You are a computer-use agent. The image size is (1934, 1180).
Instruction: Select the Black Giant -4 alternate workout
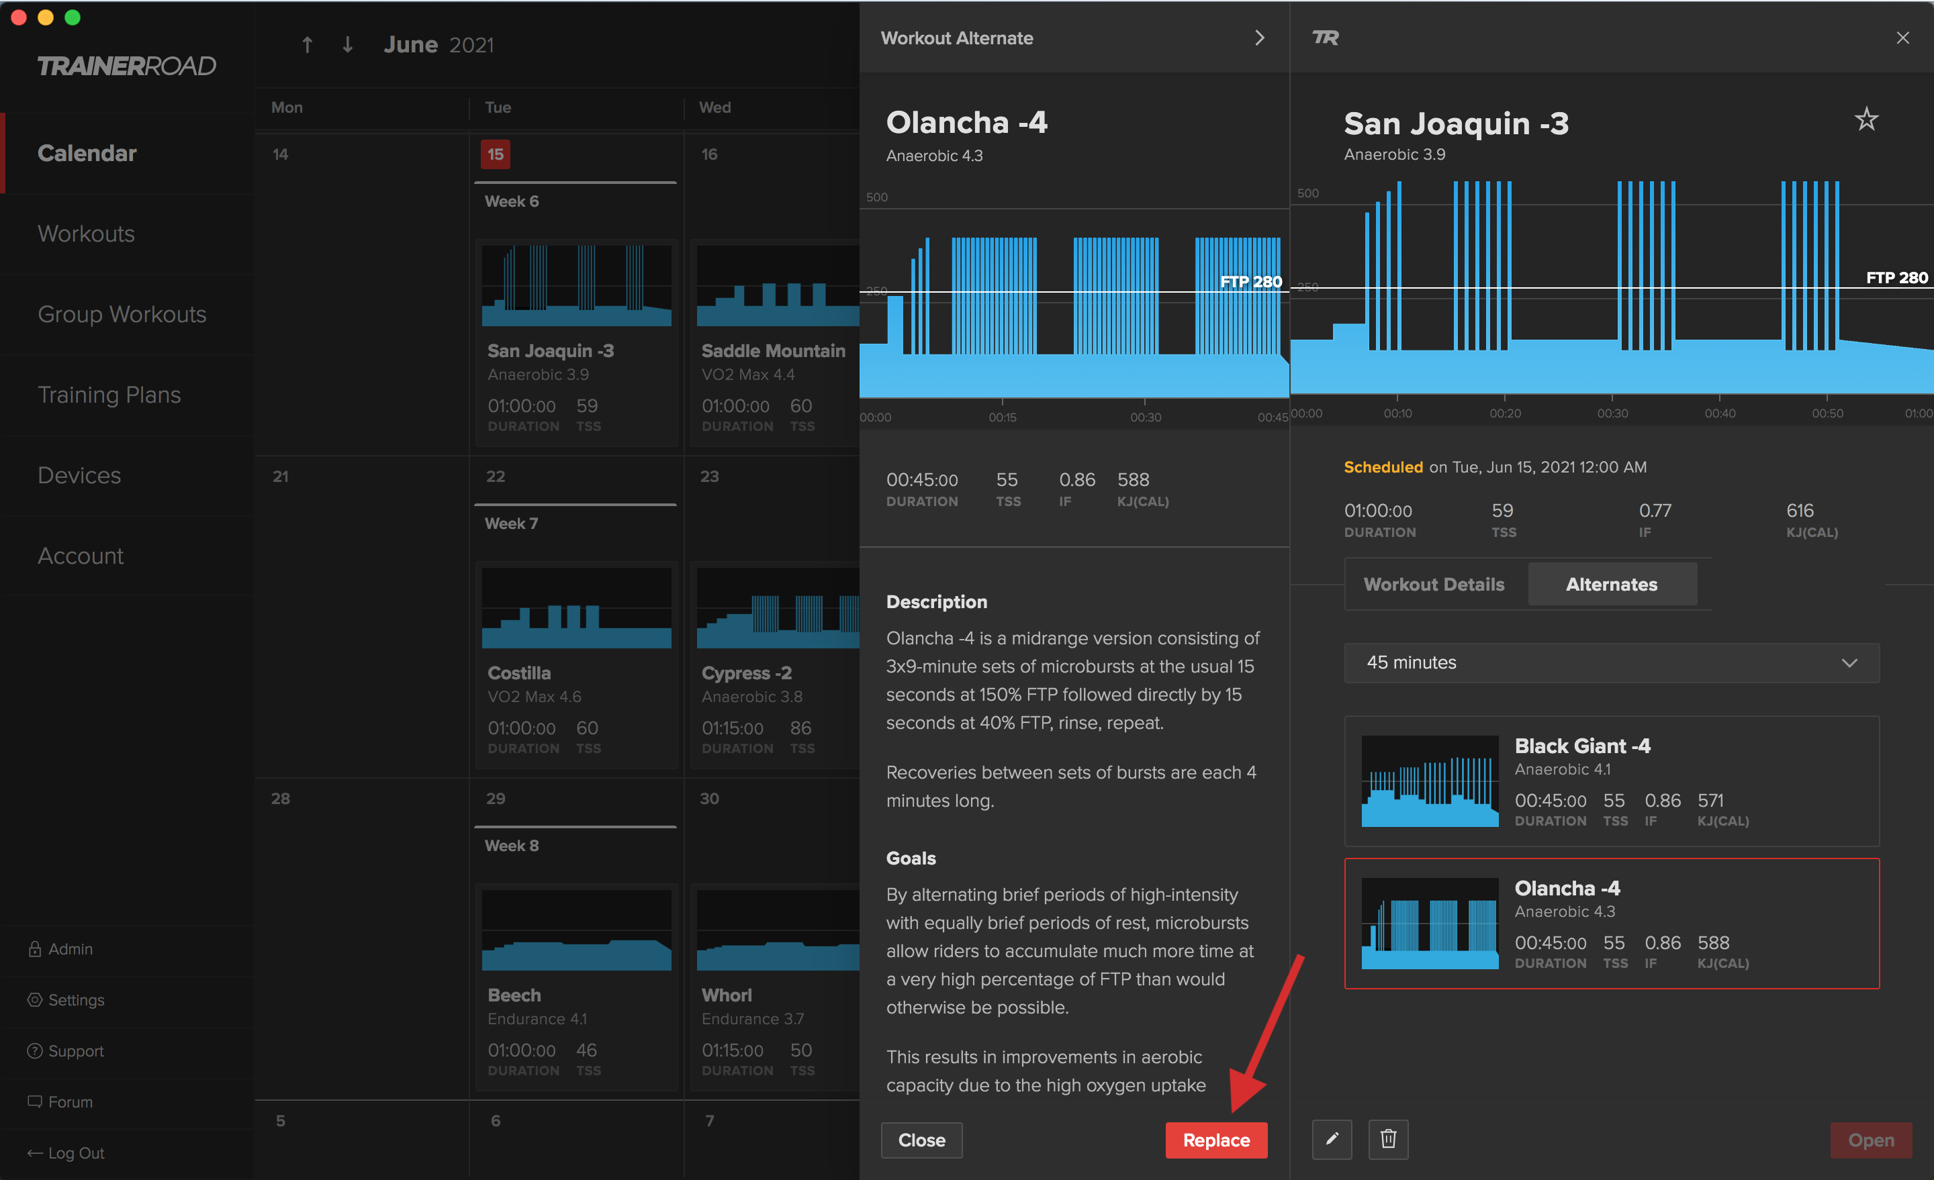click(1612, 781)
